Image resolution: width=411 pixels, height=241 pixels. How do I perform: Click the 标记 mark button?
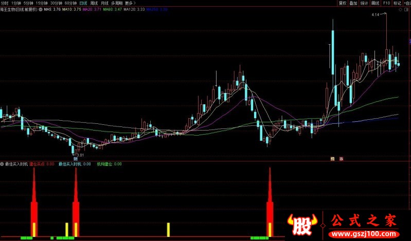pyautogui.click(x=397, y=3)
